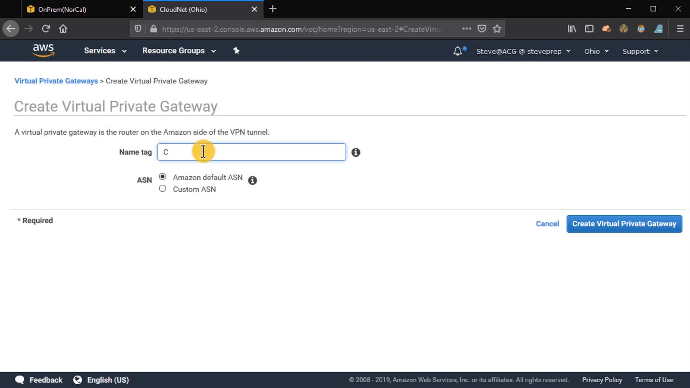Click the AWS logo home icon

[43, 50]
